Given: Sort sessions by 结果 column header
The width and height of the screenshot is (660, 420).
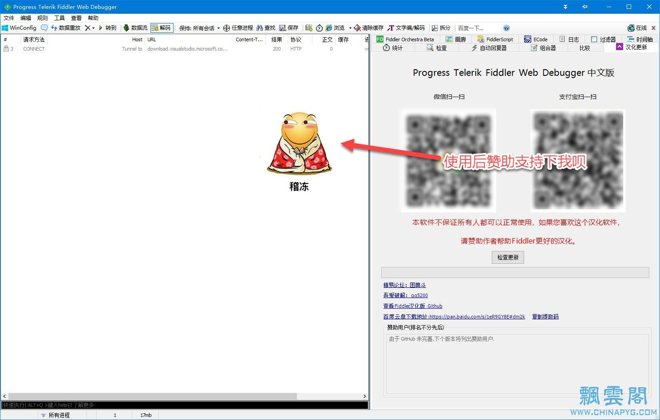Looking at the screenshot, I should coord(277,39).
